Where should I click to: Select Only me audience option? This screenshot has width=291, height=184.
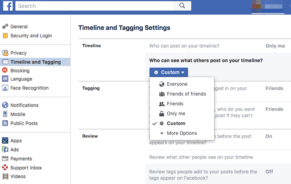[x=176, y=114]
